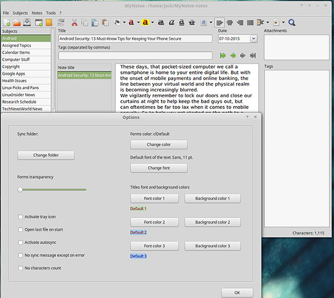Click the Tags input field
Screen dimensions: 334x298
point(135,56)
